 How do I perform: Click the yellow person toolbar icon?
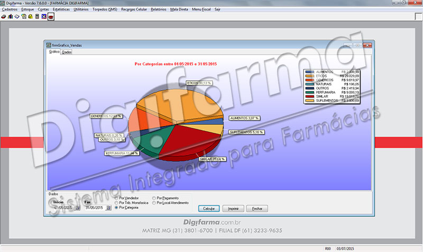pos(31,17)
